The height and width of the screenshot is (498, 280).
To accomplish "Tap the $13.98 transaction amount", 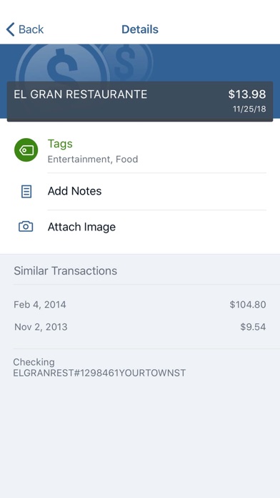I will 247,94.
